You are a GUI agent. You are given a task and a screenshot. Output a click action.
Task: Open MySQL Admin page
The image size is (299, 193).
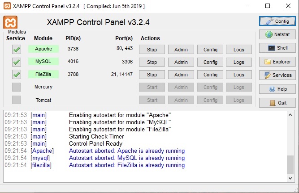(181, 62)
